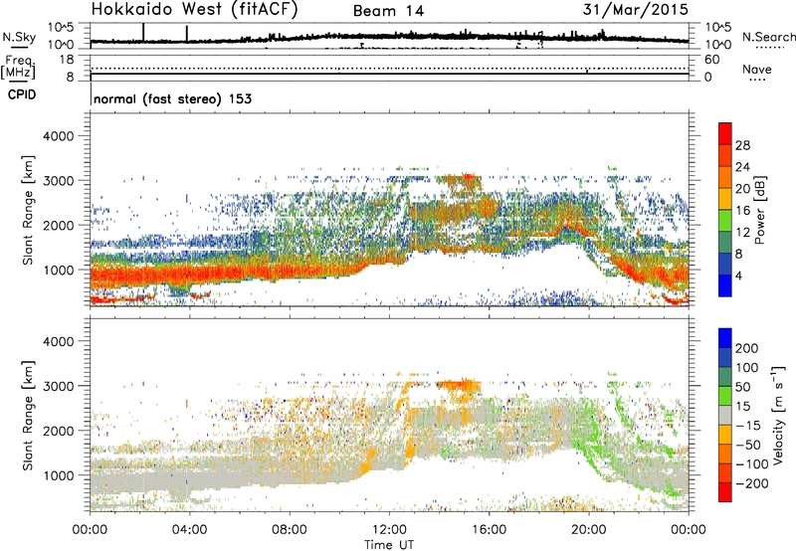Click the '60' right tick of frequency panel
The image size is (796, 551).
click(711, 60)
